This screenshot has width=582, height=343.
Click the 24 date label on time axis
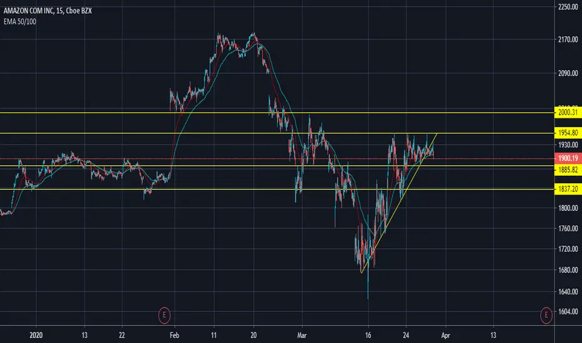click(x=406, y=336)
